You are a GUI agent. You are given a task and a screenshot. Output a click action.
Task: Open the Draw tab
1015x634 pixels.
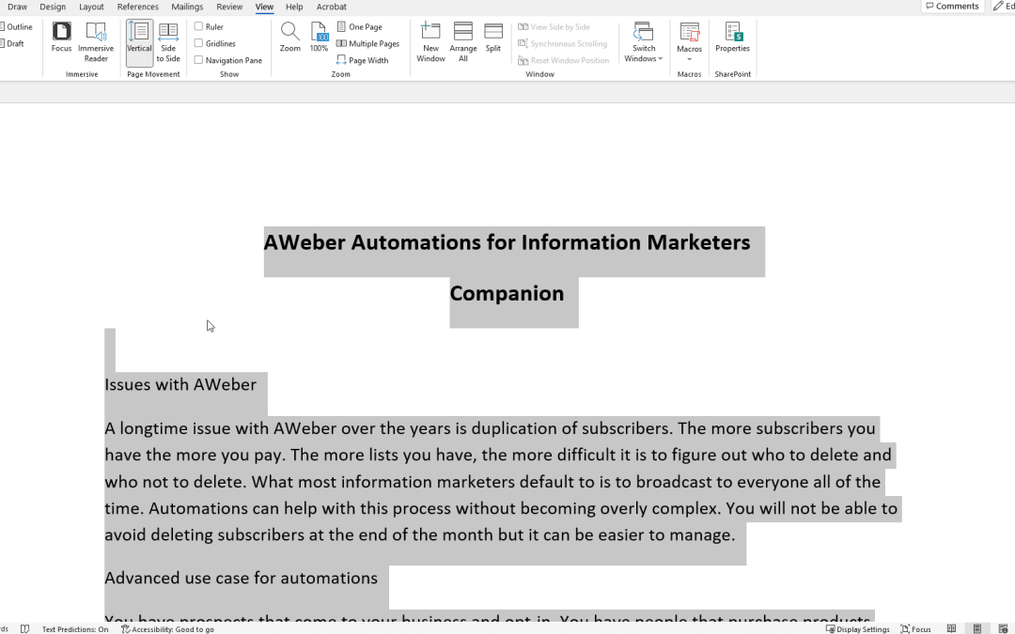(x=18, y=7)
